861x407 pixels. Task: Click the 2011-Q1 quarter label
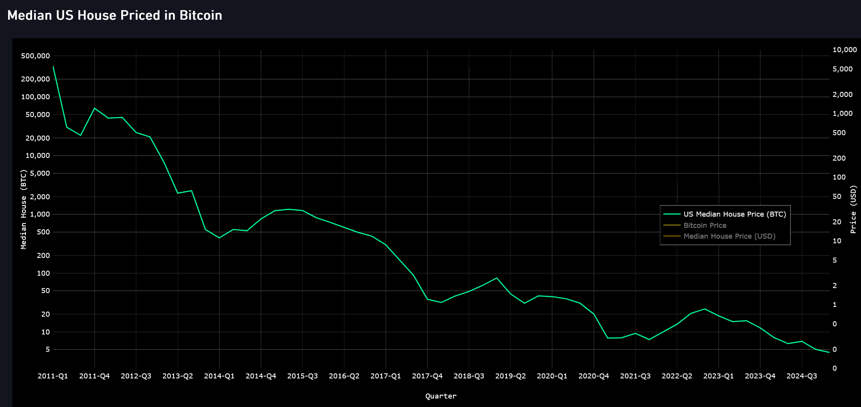pos(53,376)
